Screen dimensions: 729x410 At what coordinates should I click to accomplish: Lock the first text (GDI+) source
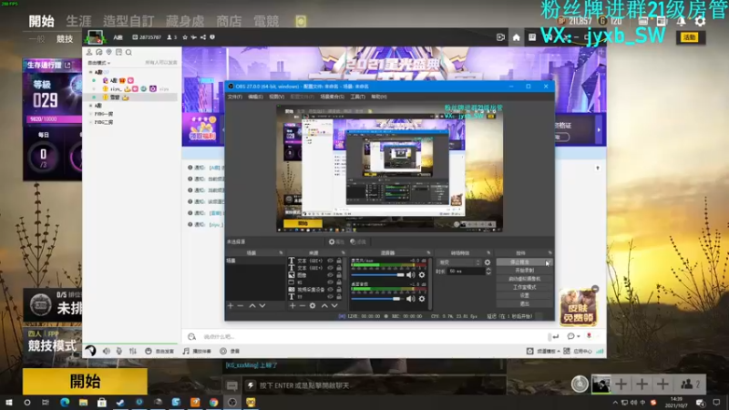(339, 261)
